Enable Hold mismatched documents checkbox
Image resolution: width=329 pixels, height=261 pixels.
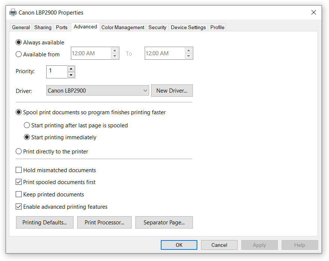(19, 170)
